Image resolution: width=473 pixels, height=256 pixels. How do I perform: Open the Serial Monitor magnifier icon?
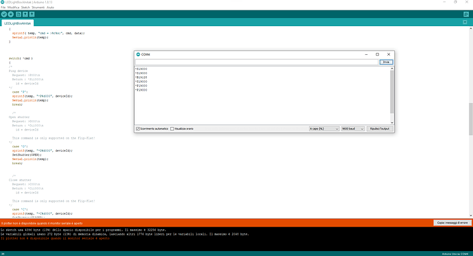pyautogui.click(x=466, y=14)
